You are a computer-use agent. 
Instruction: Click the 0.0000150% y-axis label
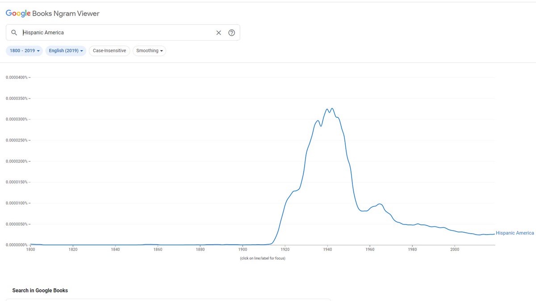[17, 182]
